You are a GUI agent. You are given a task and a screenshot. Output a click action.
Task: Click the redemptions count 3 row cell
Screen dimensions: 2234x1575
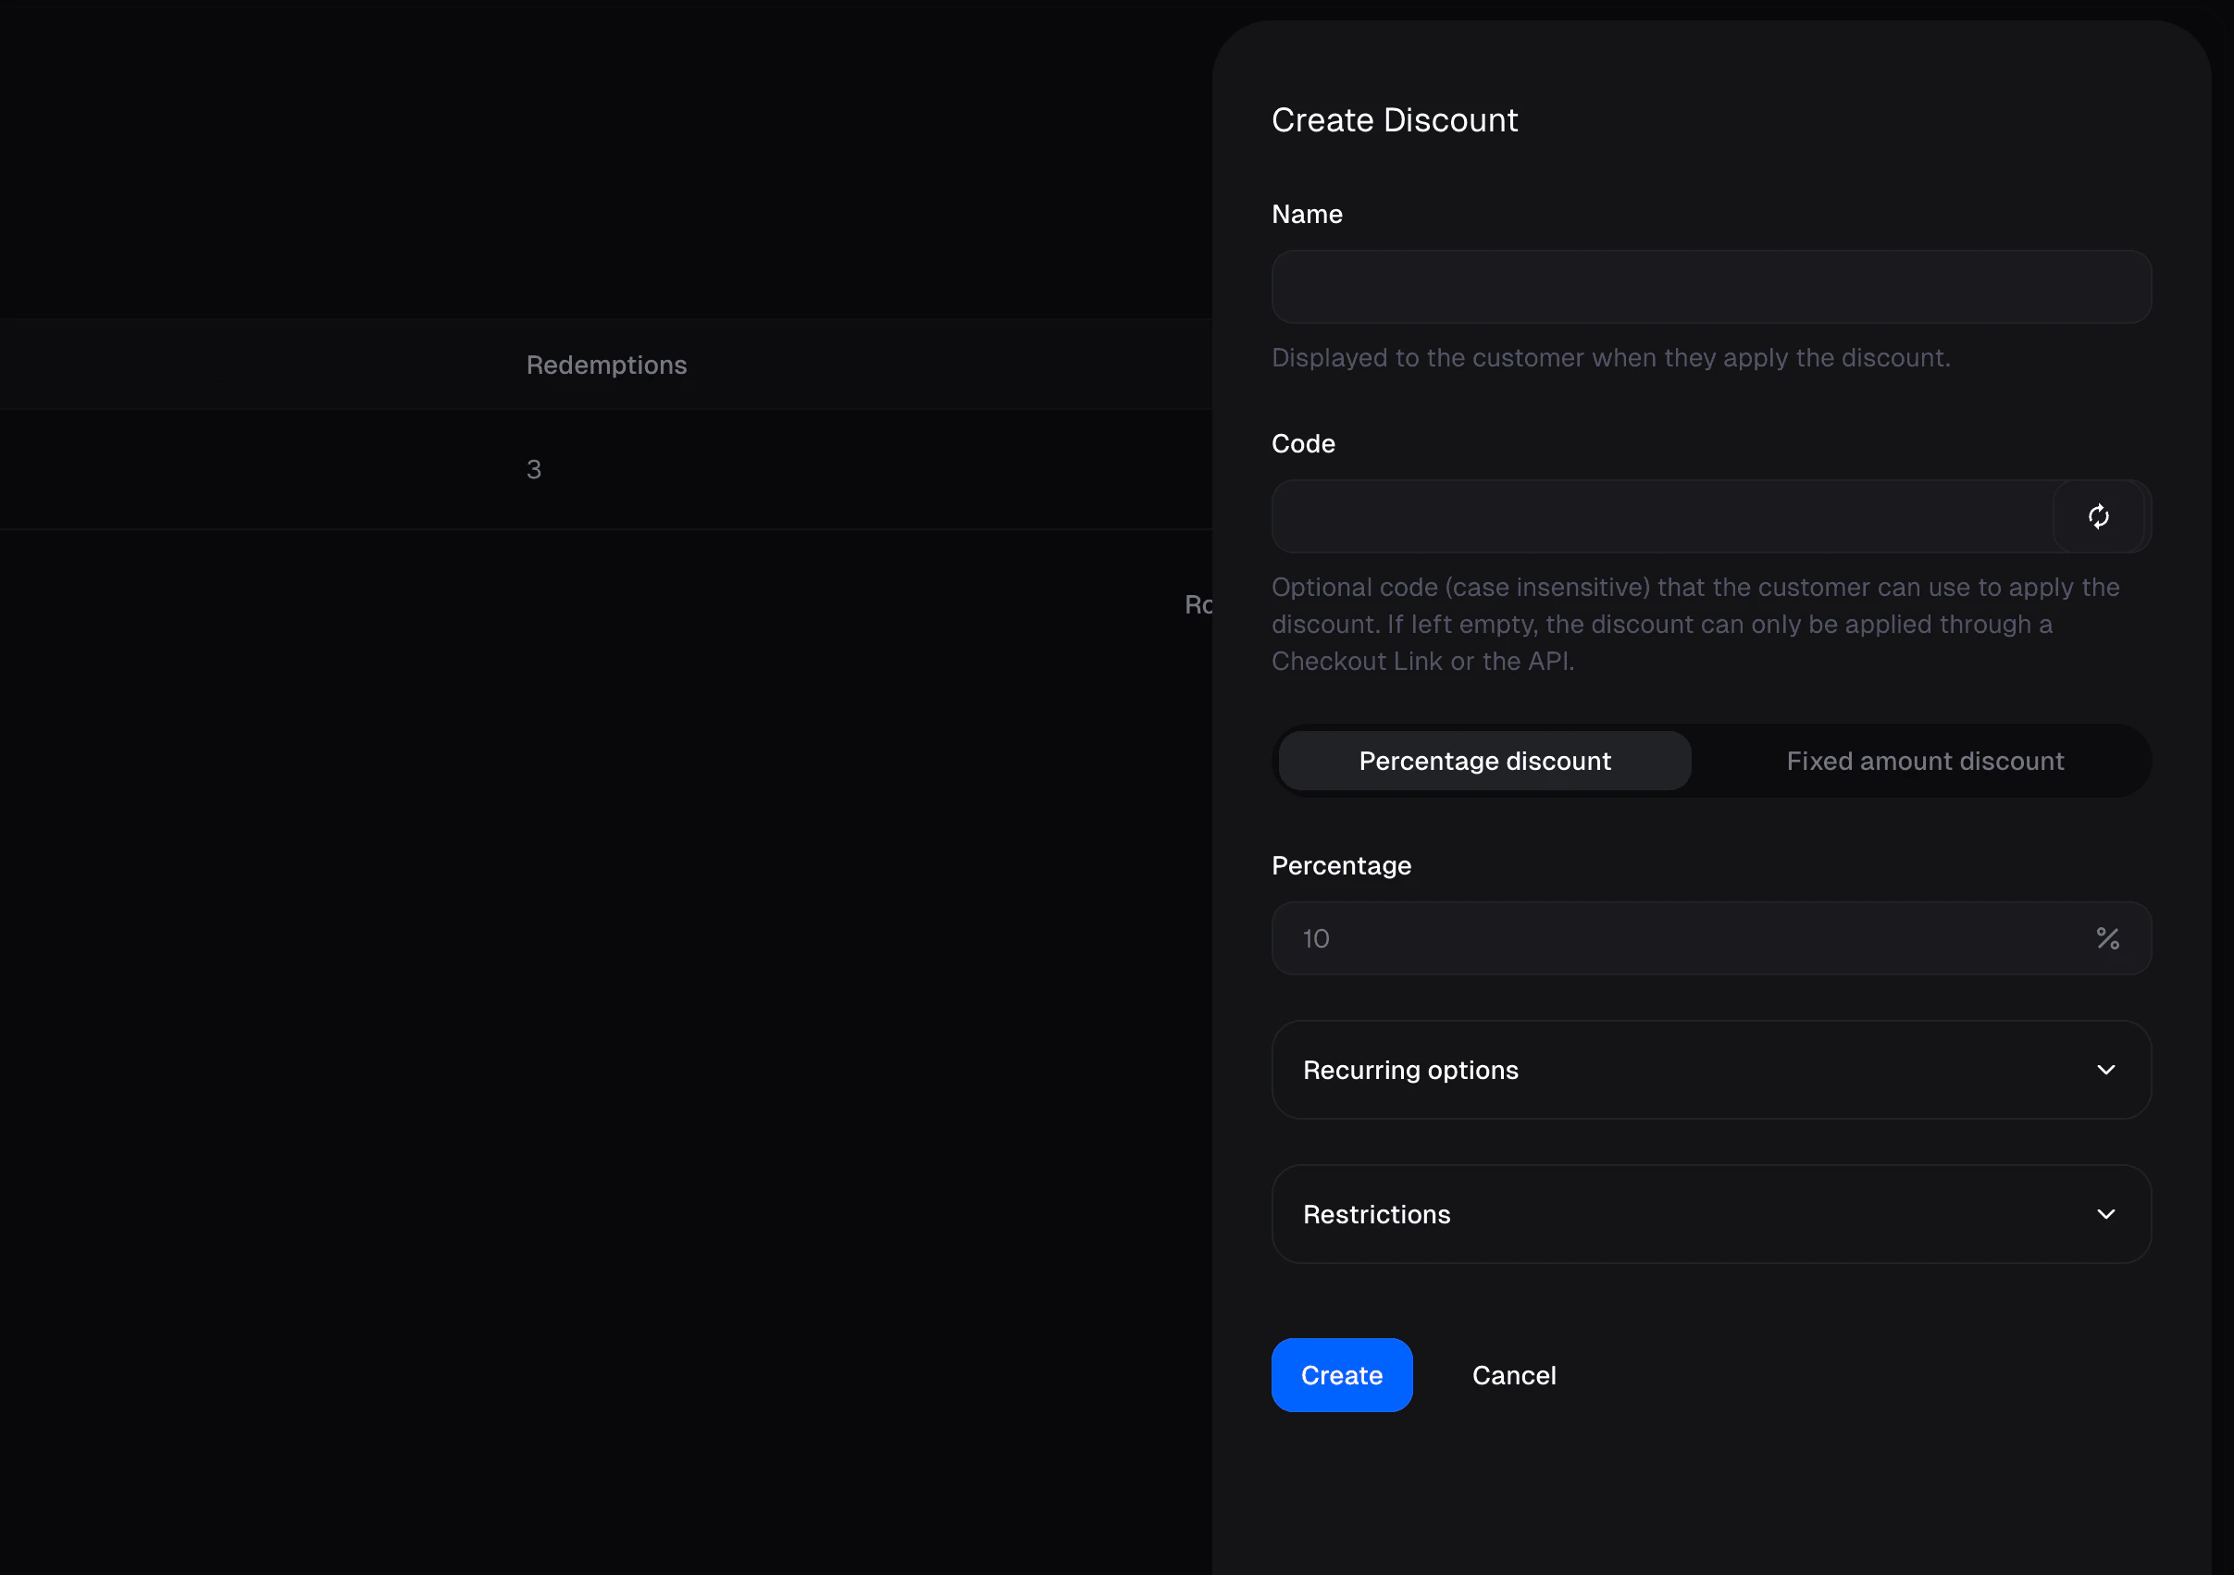tap(533, 470)
